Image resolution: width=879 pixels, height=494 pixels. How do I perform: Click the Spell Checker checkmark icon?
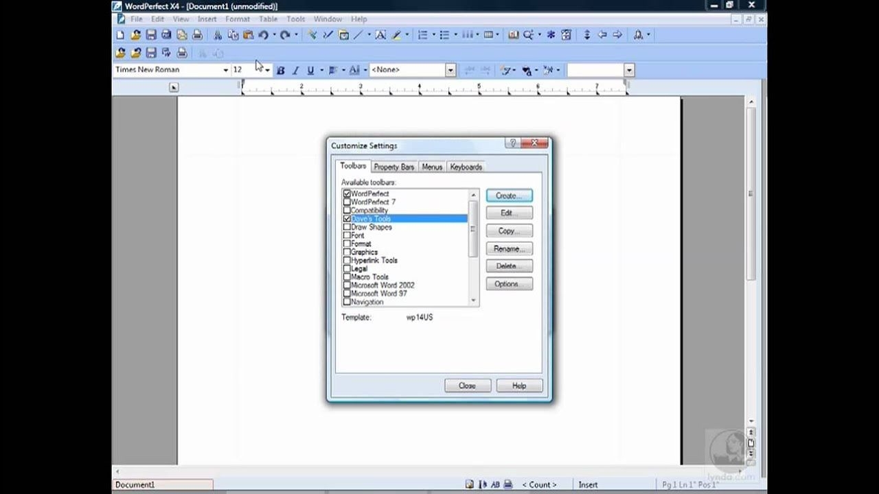point(312,35)
